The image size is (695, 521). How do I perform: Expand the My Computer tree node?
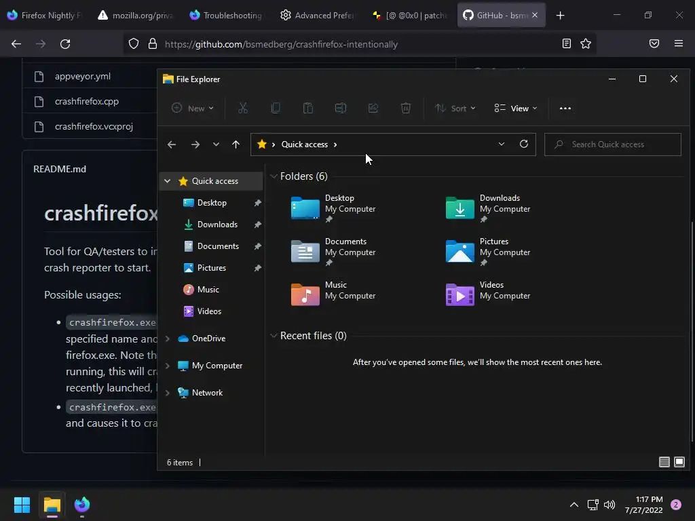[167, 366]
